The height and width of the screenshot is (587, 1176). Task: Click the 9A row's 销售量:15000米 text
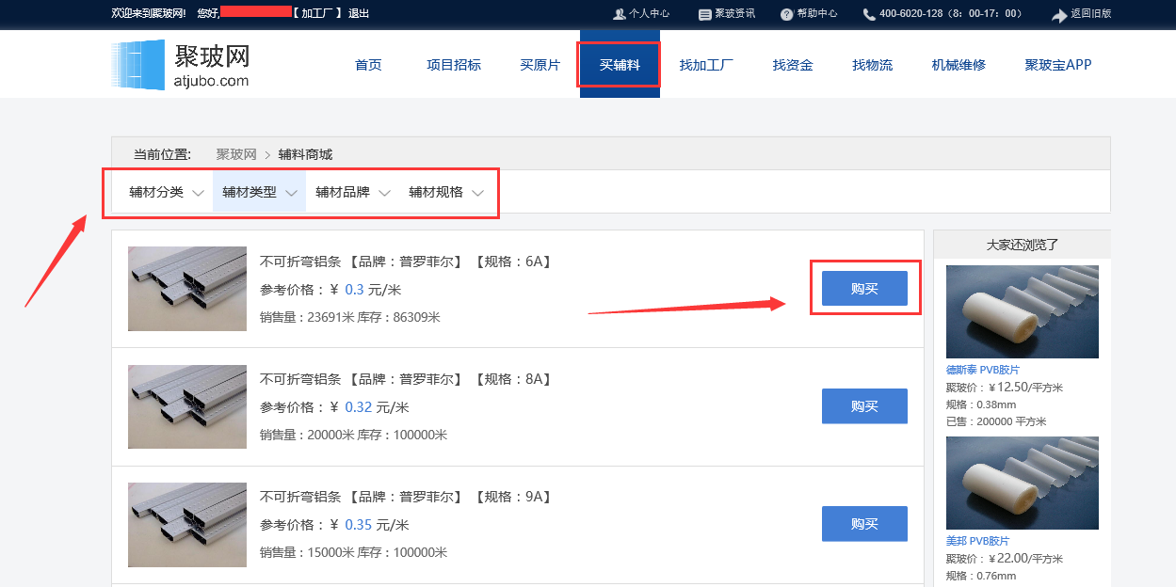point(307,552)
